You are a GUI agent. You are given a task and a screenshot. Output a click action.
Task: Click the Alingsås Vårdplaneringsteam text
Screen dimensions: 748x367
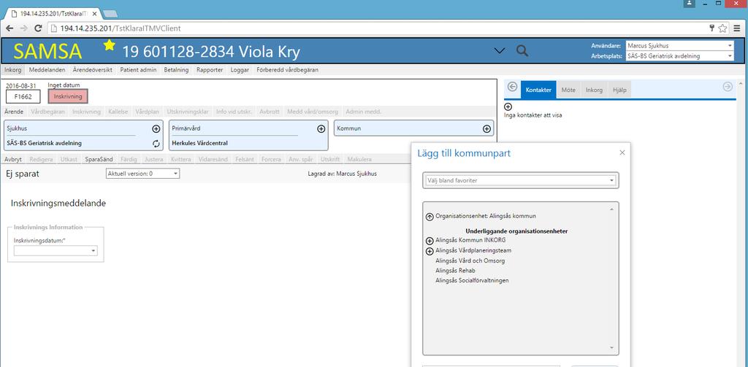point(473,250)
